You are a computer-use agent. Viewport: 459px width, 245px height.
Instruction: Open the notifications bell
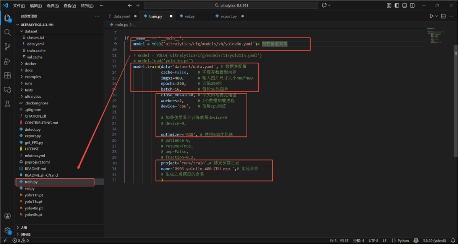coord(452,241)
